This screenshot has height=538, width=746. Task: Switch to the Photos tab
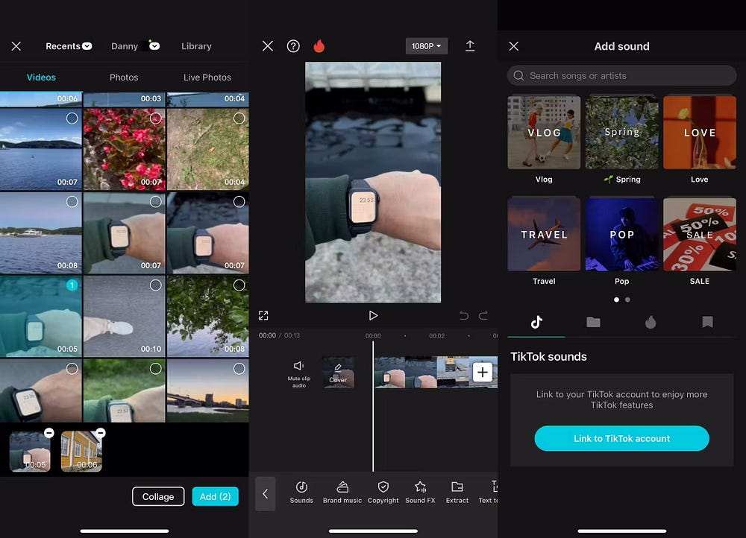(x=124, y=77)
